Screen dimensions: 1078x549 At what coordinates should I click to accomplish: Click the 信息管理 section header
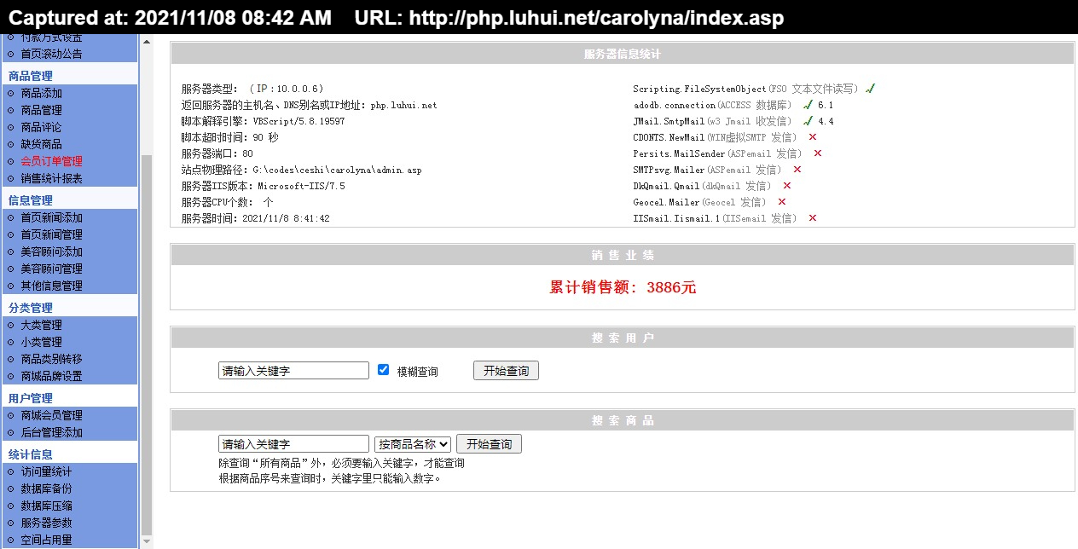click(31, 200)
